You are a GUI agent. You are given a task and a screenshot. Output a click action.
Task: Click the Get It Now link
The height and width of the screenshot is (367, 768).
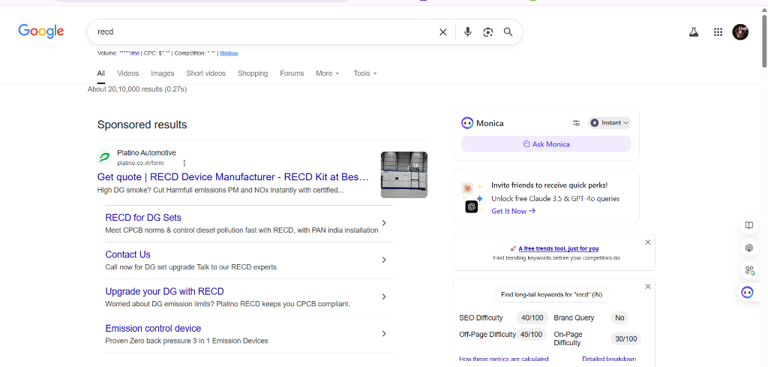[x=513, y=211]
